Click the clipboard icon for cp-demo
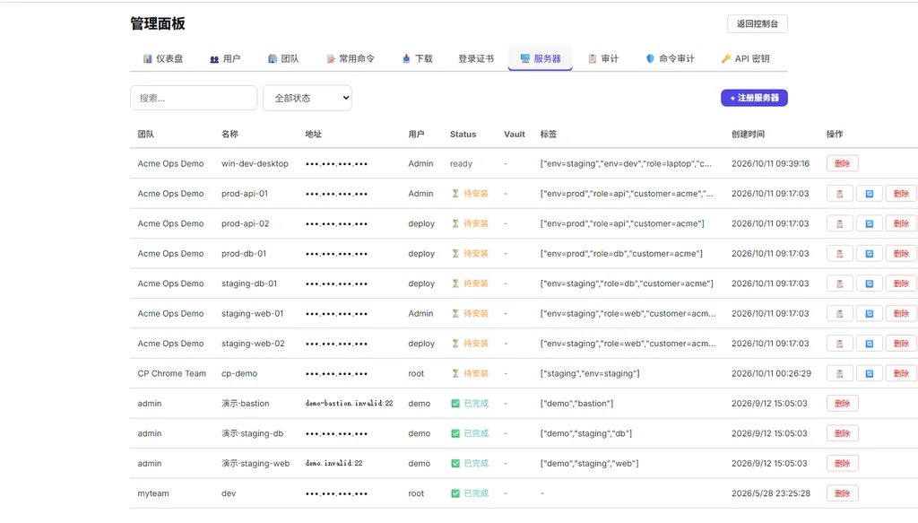This screenshot has width=918, height=523. coord(839,374)
